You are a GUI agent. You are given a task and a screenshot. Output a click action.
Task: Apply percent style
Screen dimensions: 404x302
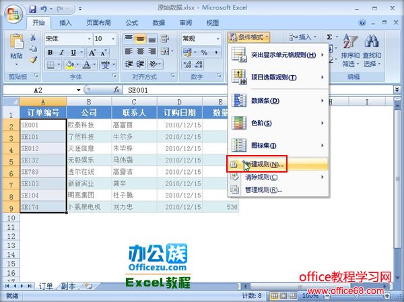(204, 53)
